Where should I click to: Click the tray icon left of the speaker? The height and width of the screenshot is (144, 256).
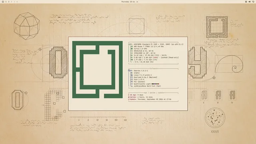(x=246, y=2)
